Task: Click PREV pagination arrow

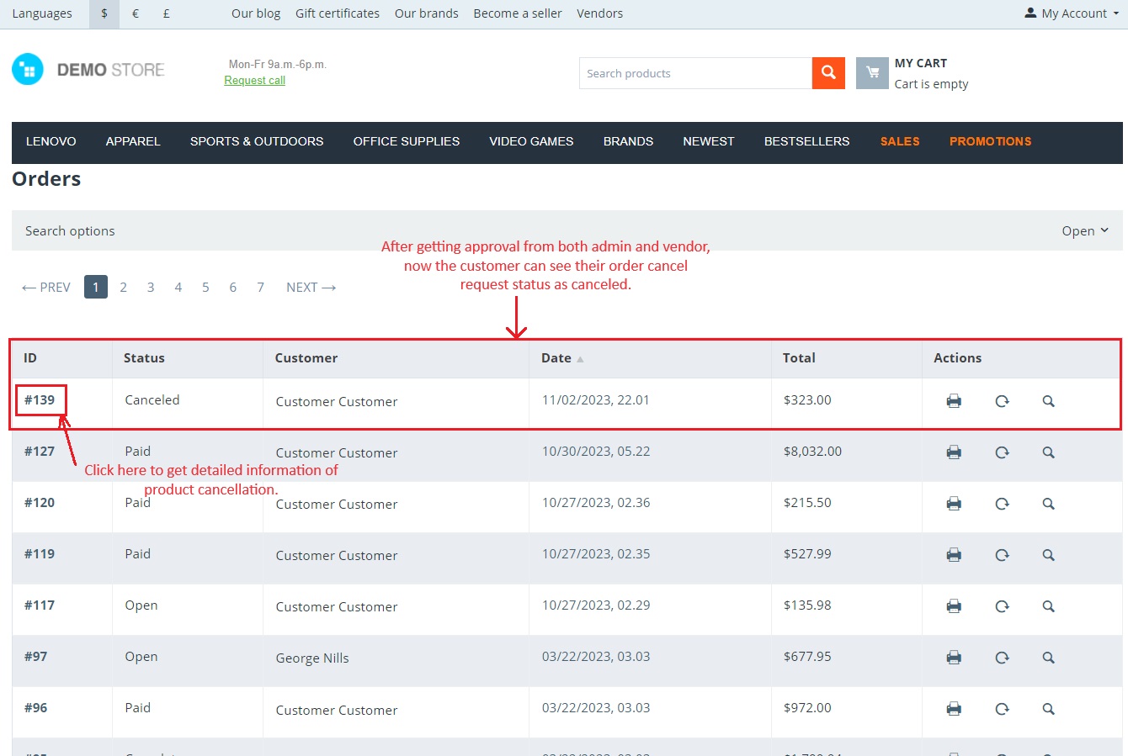Action: [x=46, y=288]
